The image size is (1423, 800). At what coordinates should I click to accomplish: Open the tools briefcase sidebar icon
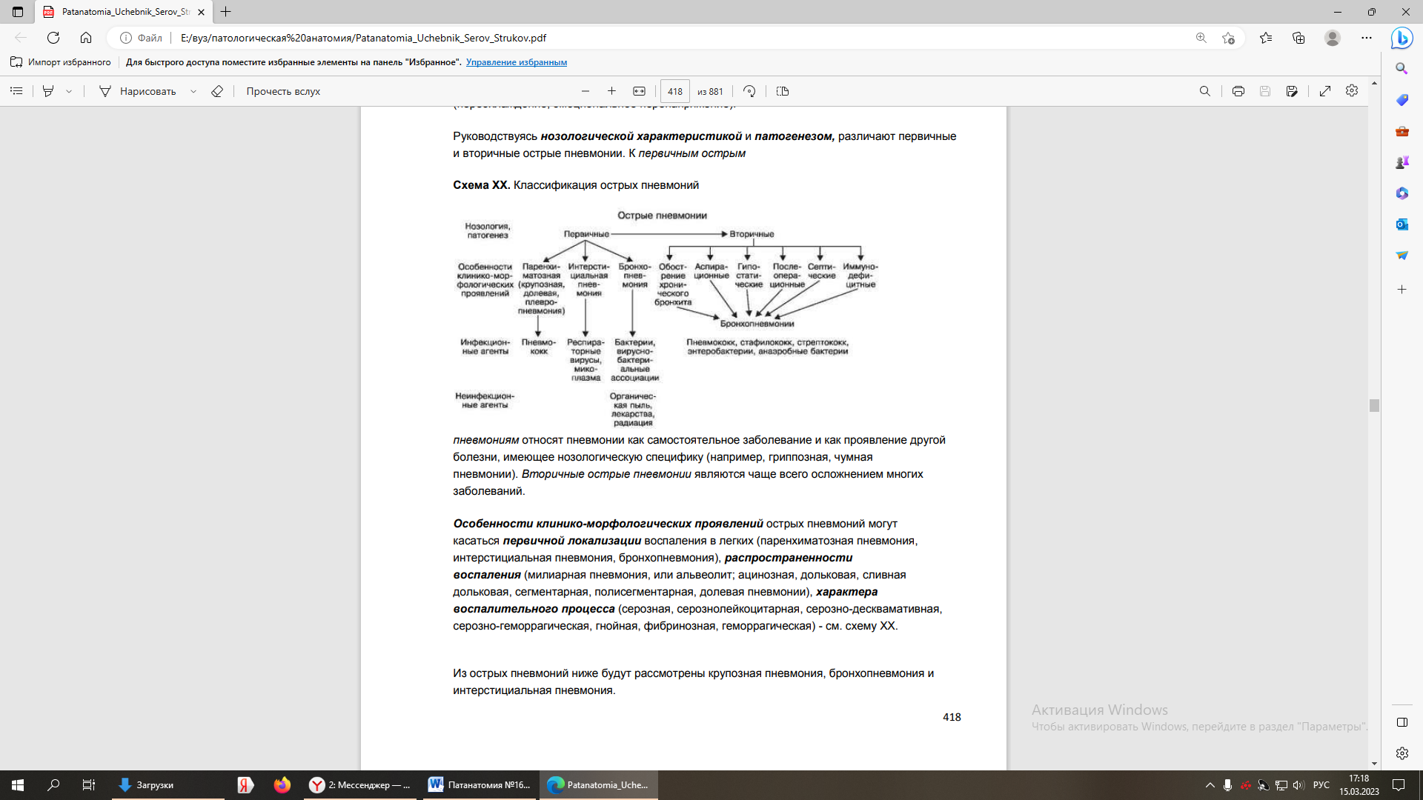click(1402, 131)
